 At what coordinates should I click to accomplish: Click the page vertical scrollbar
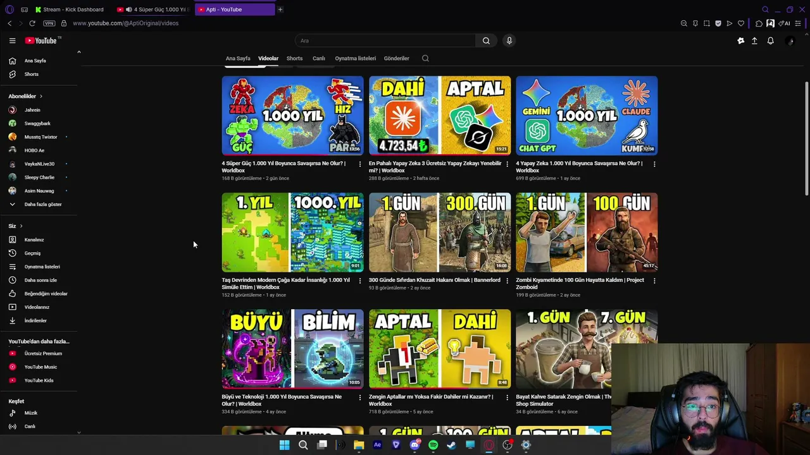(x=806, y=139)
